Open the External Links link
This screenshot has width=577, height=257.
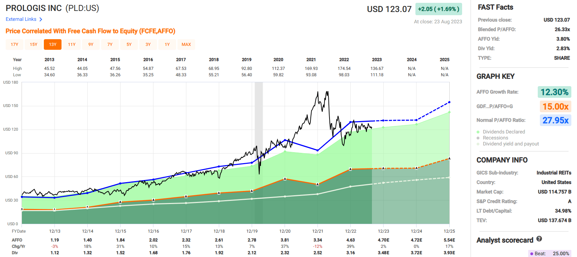pos(21,19)
